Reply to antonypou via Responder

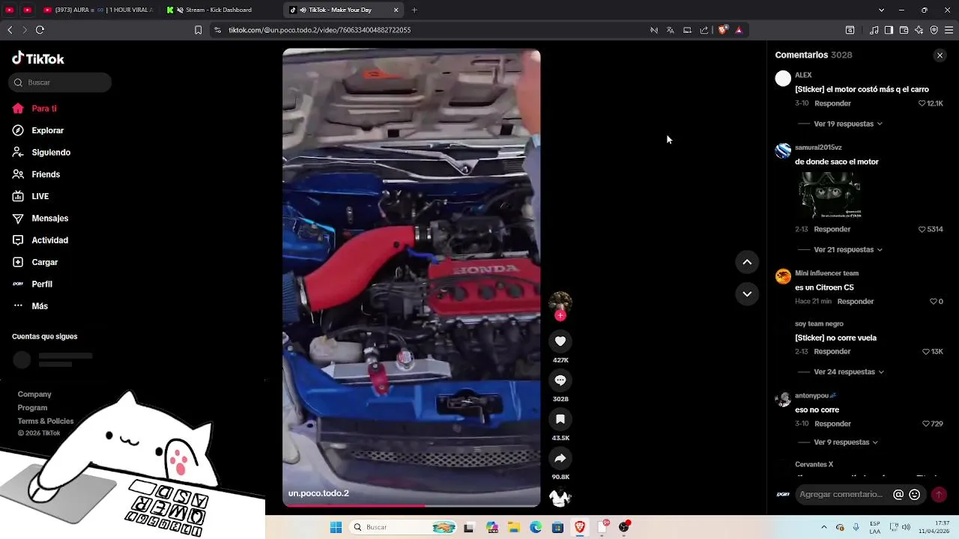point(832,424)
